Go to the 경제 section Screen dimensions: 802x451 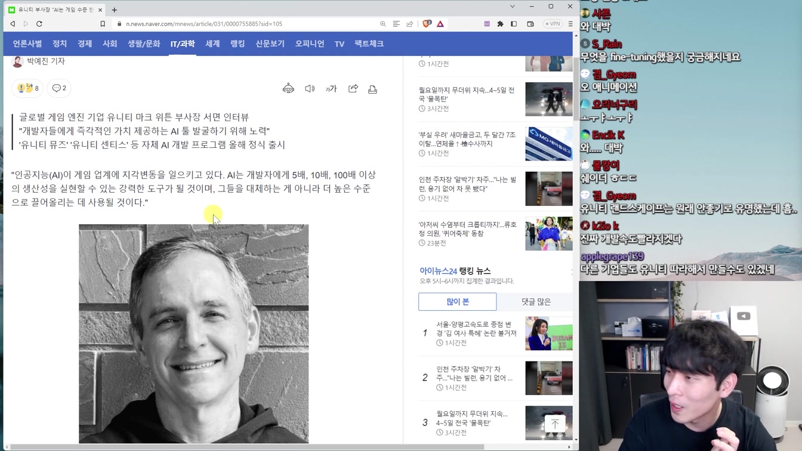coord(85,44)
